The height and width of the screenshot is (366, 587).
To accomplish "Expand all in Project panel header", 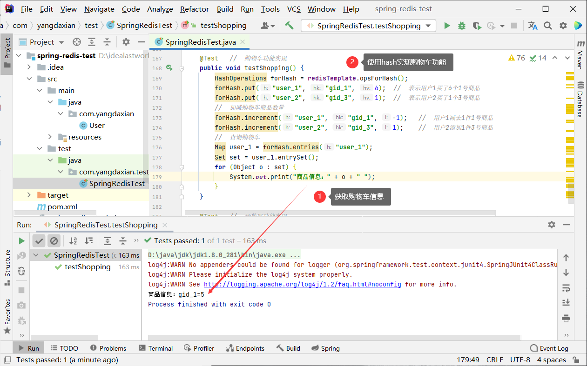I will click(92, 42).
